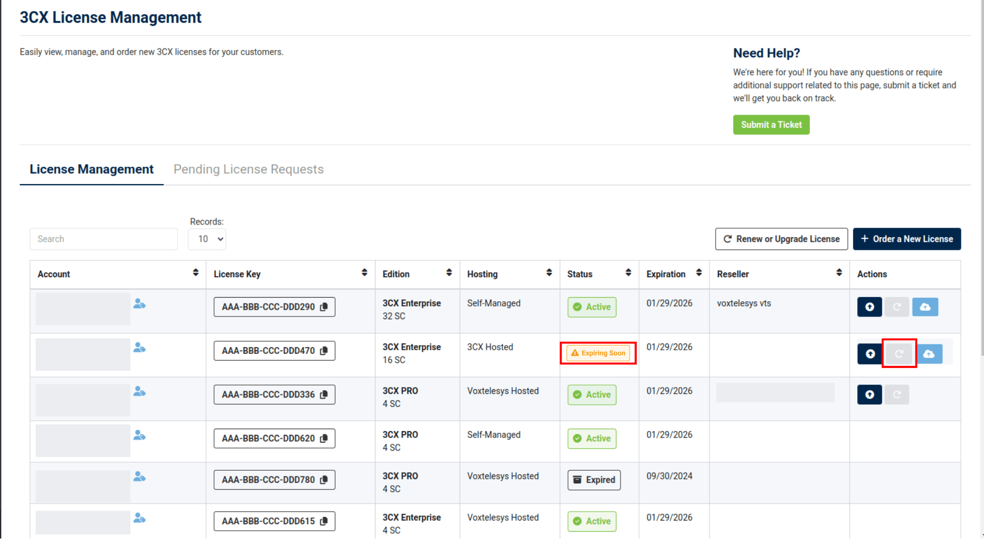This screenshot has width=984, height=539.
Task: Click 3CX Enterprise 32 SC edition cell
Action: pos(412,310)
